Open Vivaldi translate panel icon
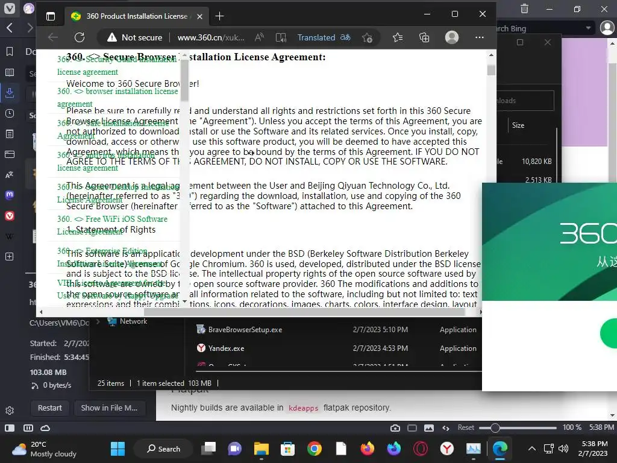The height and width of the screenshot is (463, 617). [x=10, y=175]
